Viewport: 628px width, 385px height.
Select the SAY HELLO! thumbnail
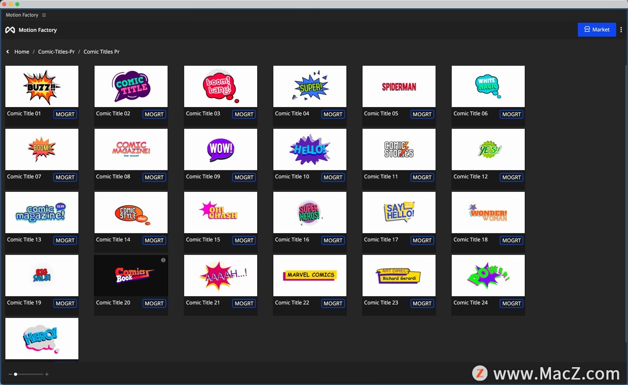[x=399, y=212]
